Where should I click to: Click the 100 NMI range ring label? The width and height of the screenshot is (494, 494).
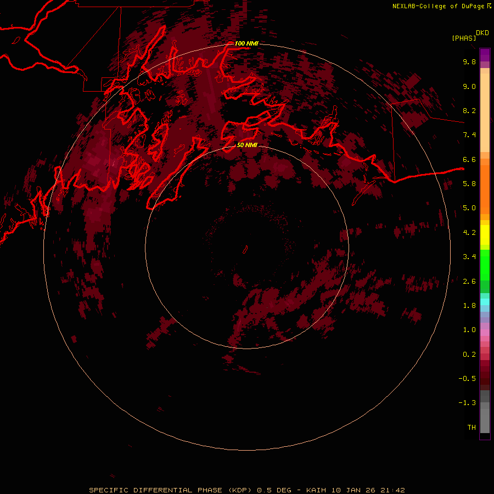246,43
